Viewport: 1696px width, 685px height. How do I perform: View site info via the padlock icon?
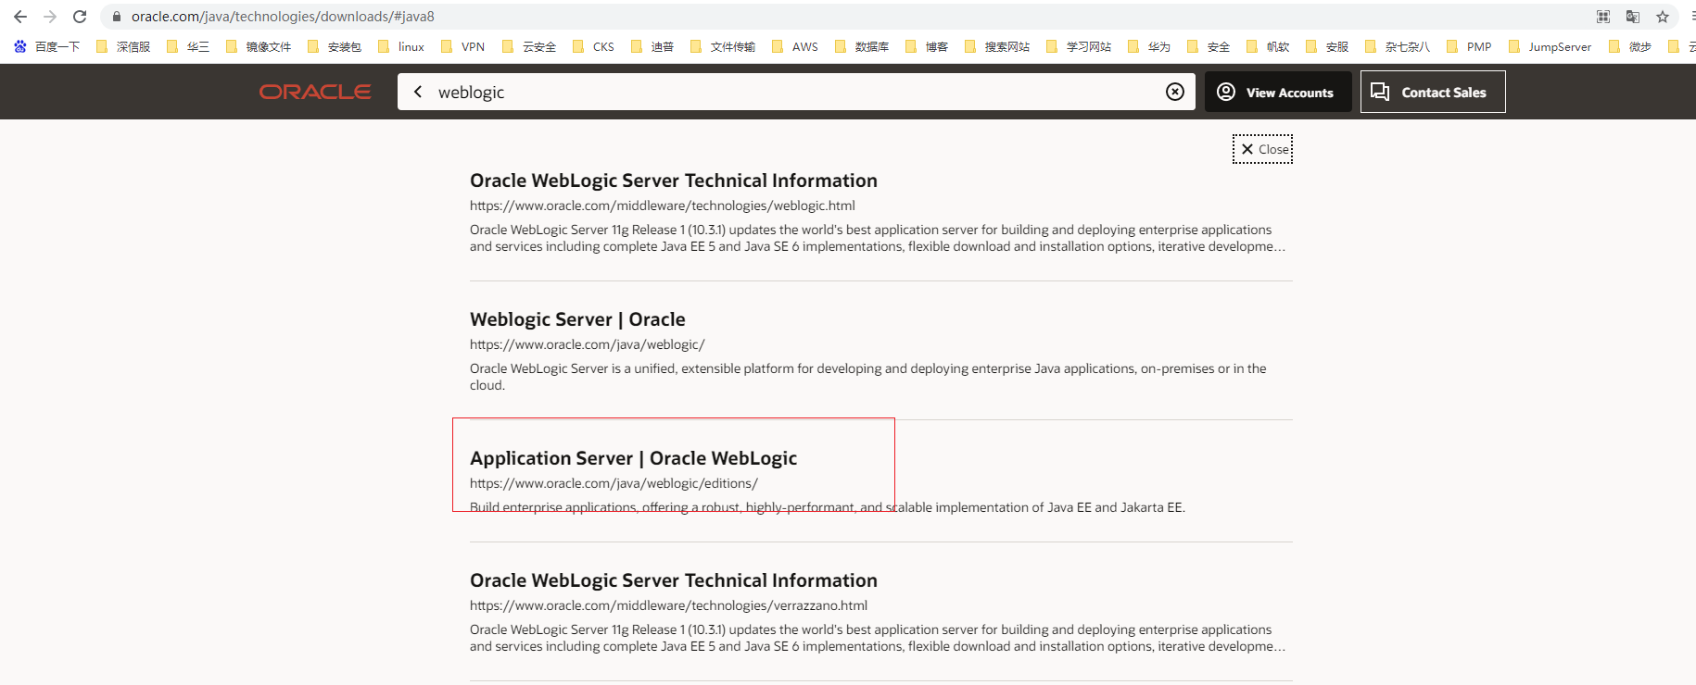coord(117,17)
